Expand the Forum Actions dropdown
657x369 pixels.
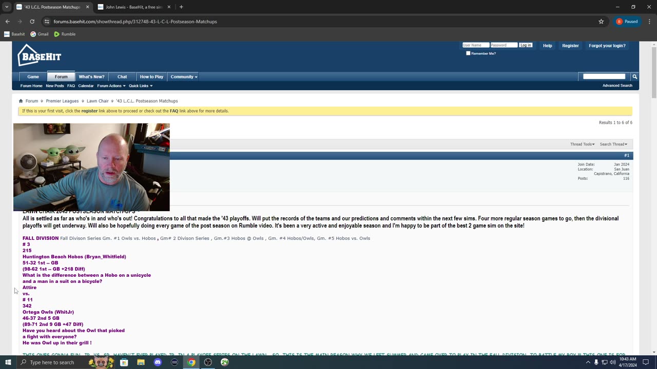[x=111, y=86]
